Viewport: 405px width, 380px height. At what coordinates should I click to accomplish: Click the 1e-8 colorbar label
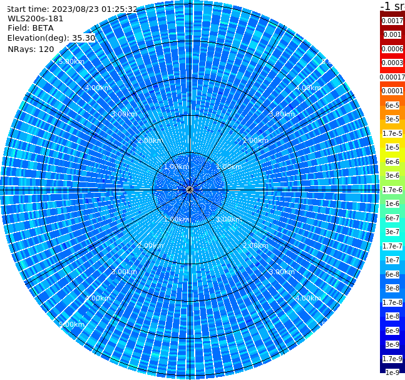coord(392,316)
